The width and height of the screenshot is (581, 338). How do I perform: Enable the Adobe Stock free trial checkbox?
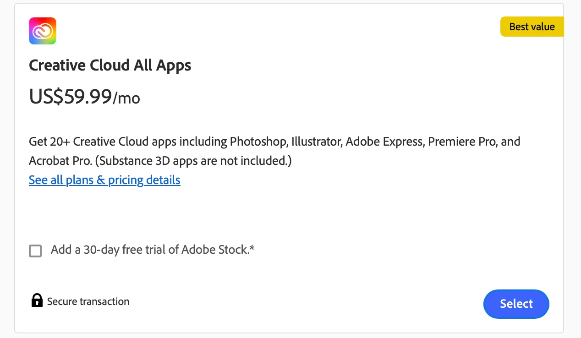click(x=35, y=251)
